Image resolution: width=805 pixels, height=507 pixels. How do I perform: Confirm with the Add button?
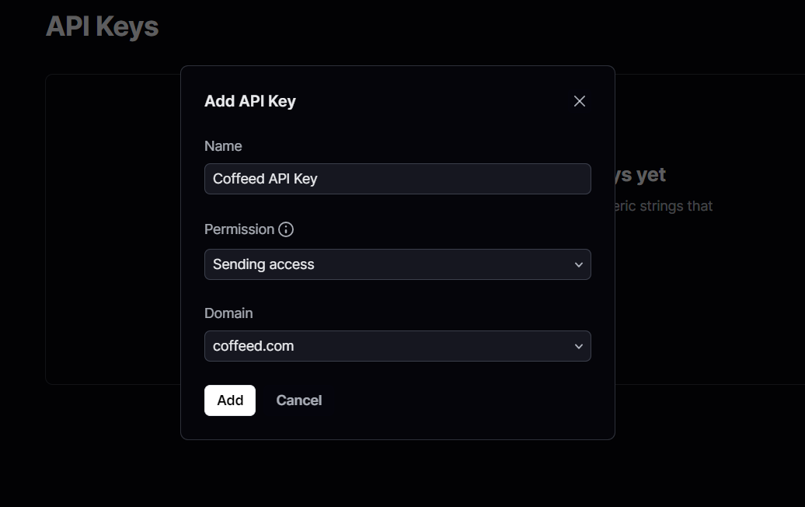point(229,400)
